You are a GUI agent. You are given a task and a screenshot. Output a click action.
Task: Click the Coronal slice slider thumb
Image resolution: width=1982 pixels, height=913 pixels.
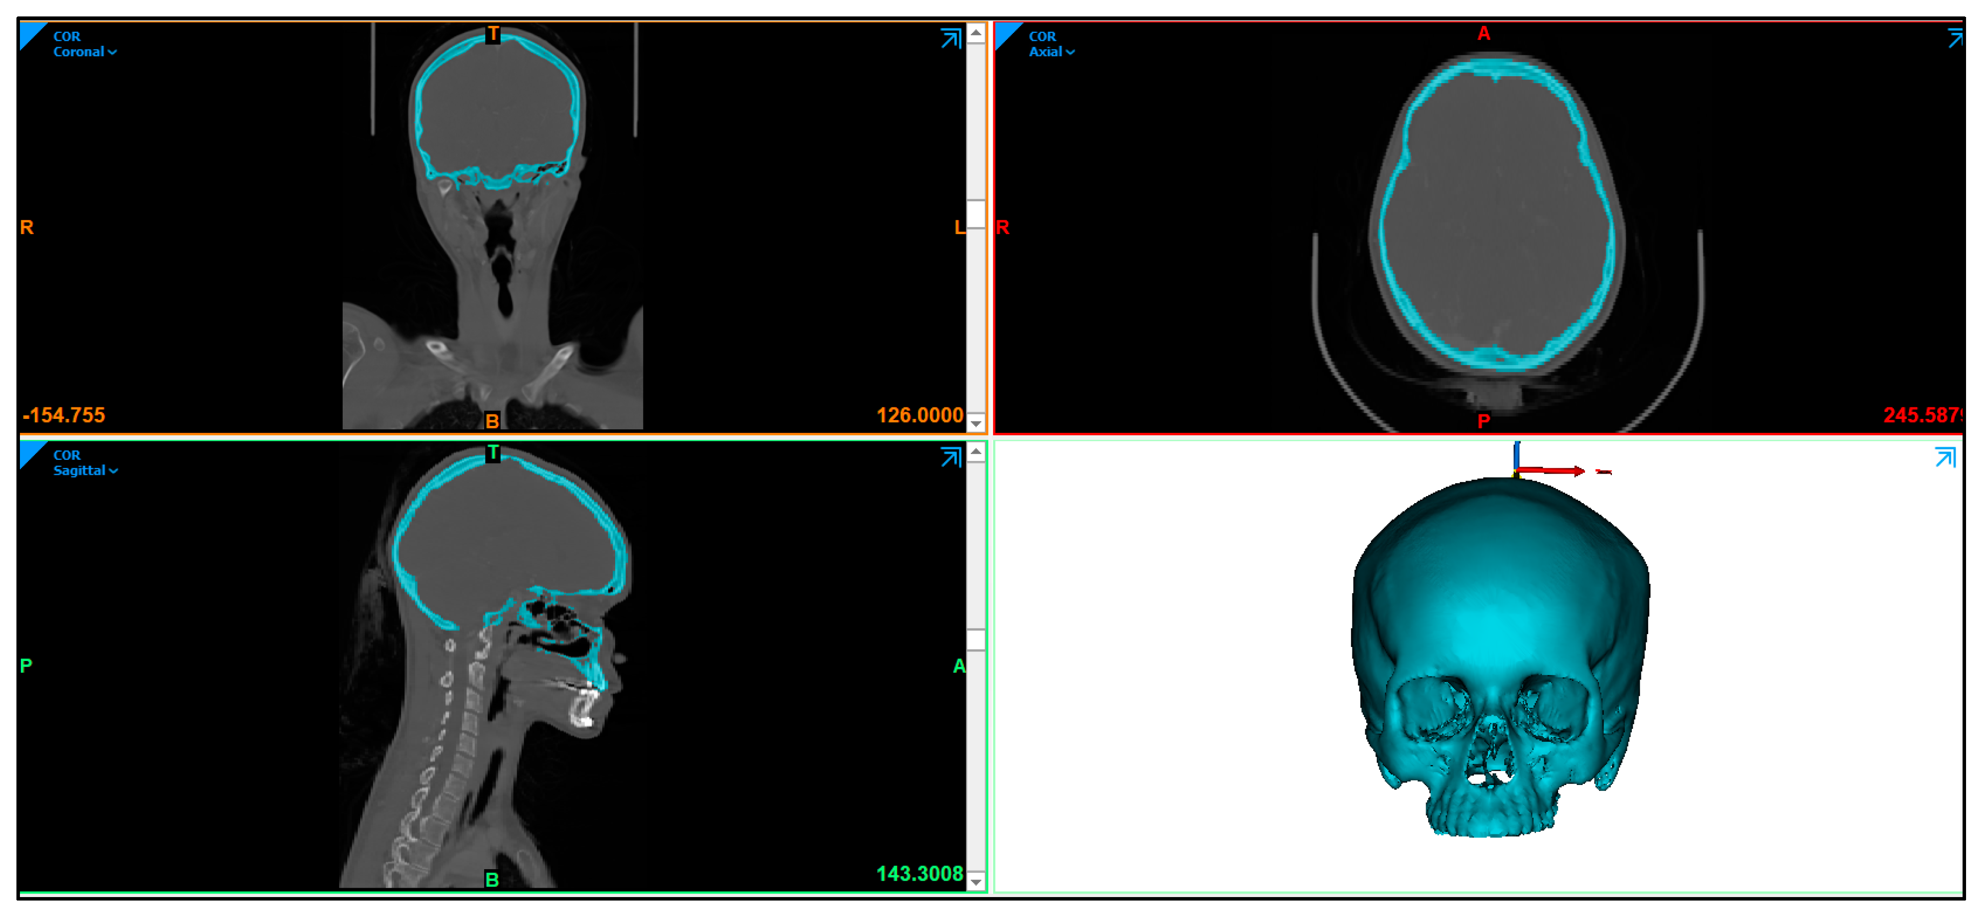(976, 214)
